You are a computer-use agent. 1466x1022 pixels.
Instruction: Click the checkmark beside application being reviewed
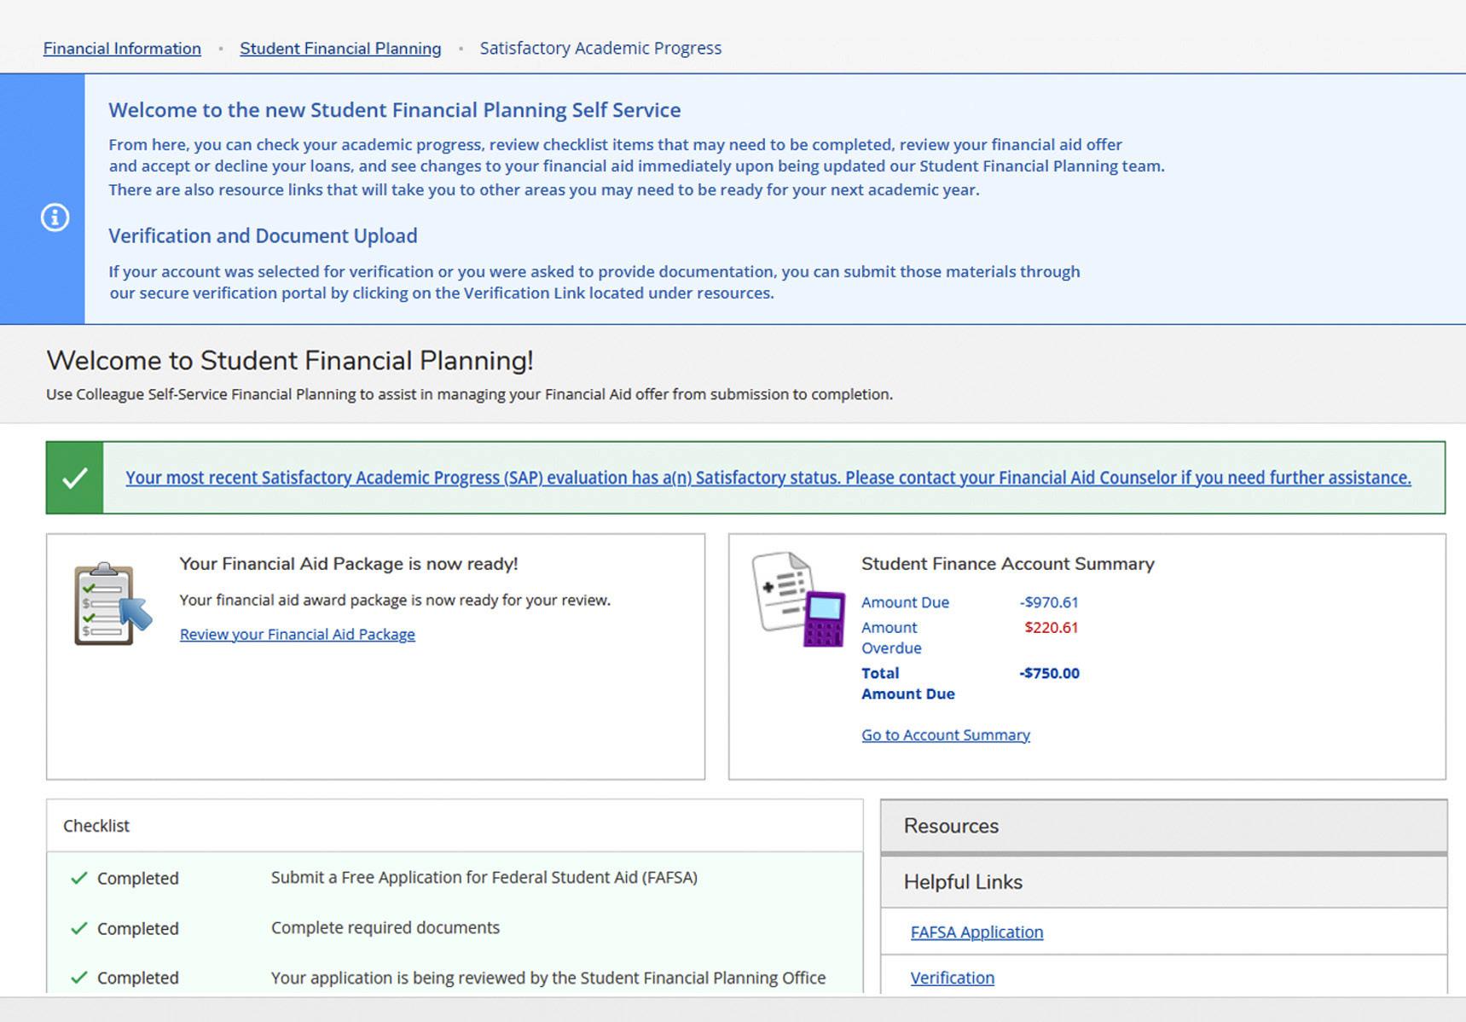79,978
